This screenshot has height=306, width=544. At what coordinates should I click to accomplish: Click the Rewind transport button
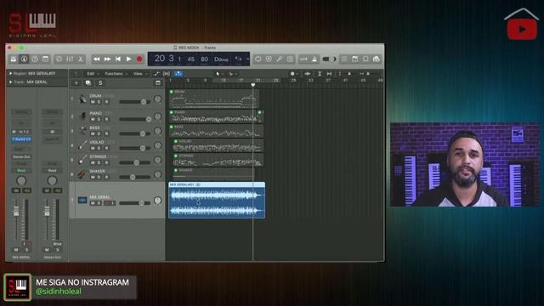(x=96, y=59)
